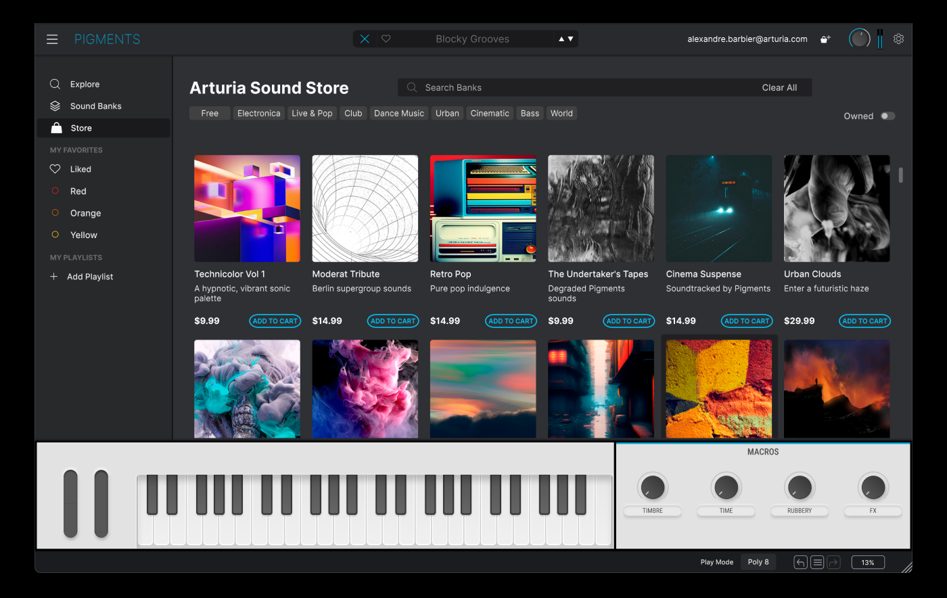Close the preset browser with X icon

365,39
